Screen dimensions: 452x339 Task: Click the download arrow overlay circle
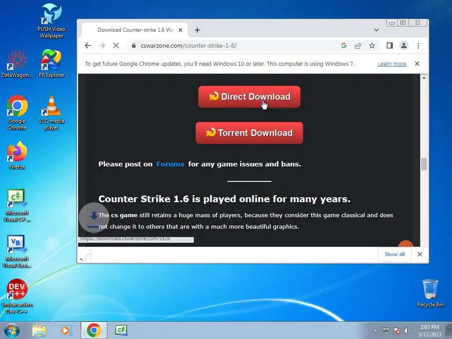coord(94,218)
